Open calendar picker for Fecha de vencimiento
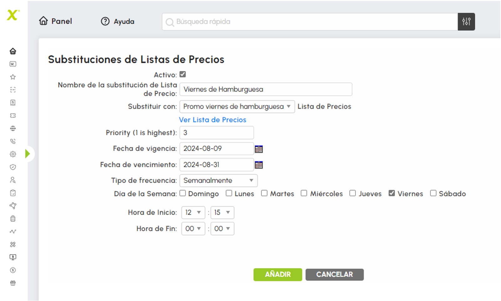This screenshot has width=501, height=301. pos(259,165)
